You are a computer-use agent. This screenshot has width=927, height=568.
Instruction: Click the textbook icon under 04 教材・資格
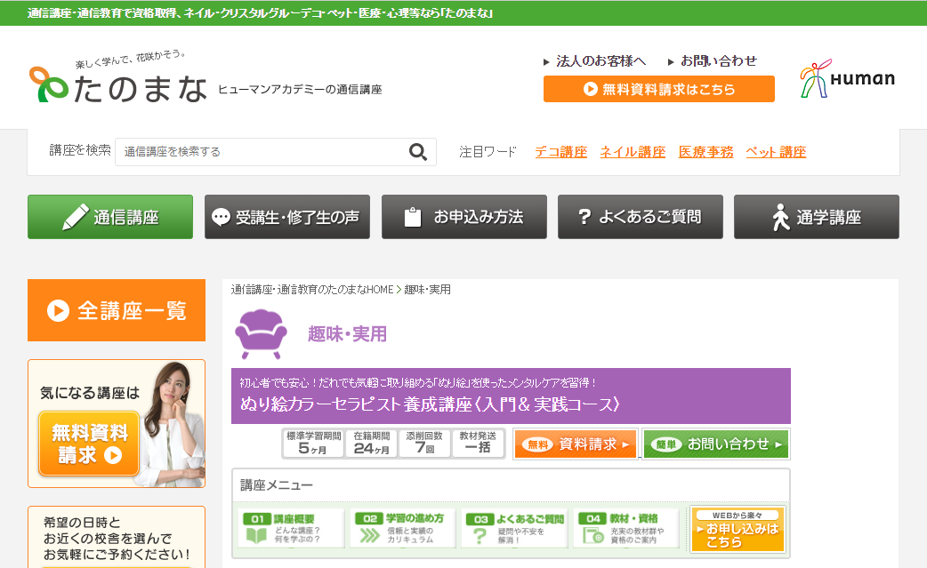coord(593,535)
